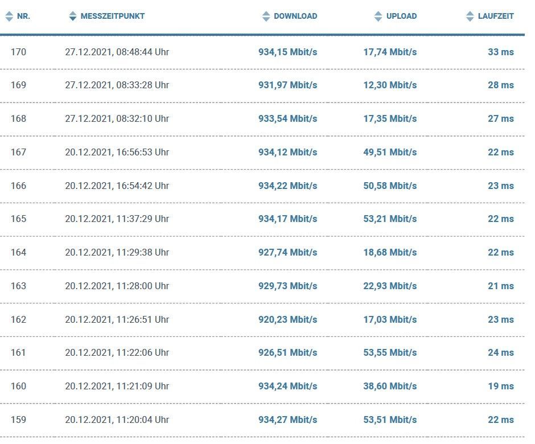Sort by MESSZEITPUNKT header text

112,17
